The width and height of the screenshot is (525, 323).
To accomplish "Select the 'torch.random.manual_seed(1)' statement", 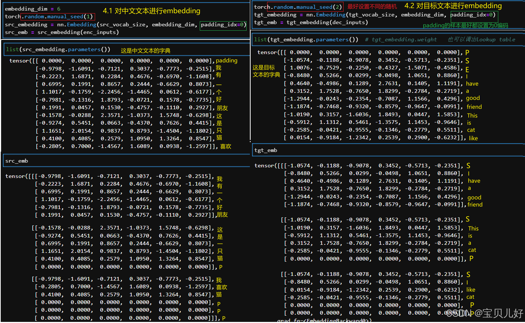I will point(50,16).
